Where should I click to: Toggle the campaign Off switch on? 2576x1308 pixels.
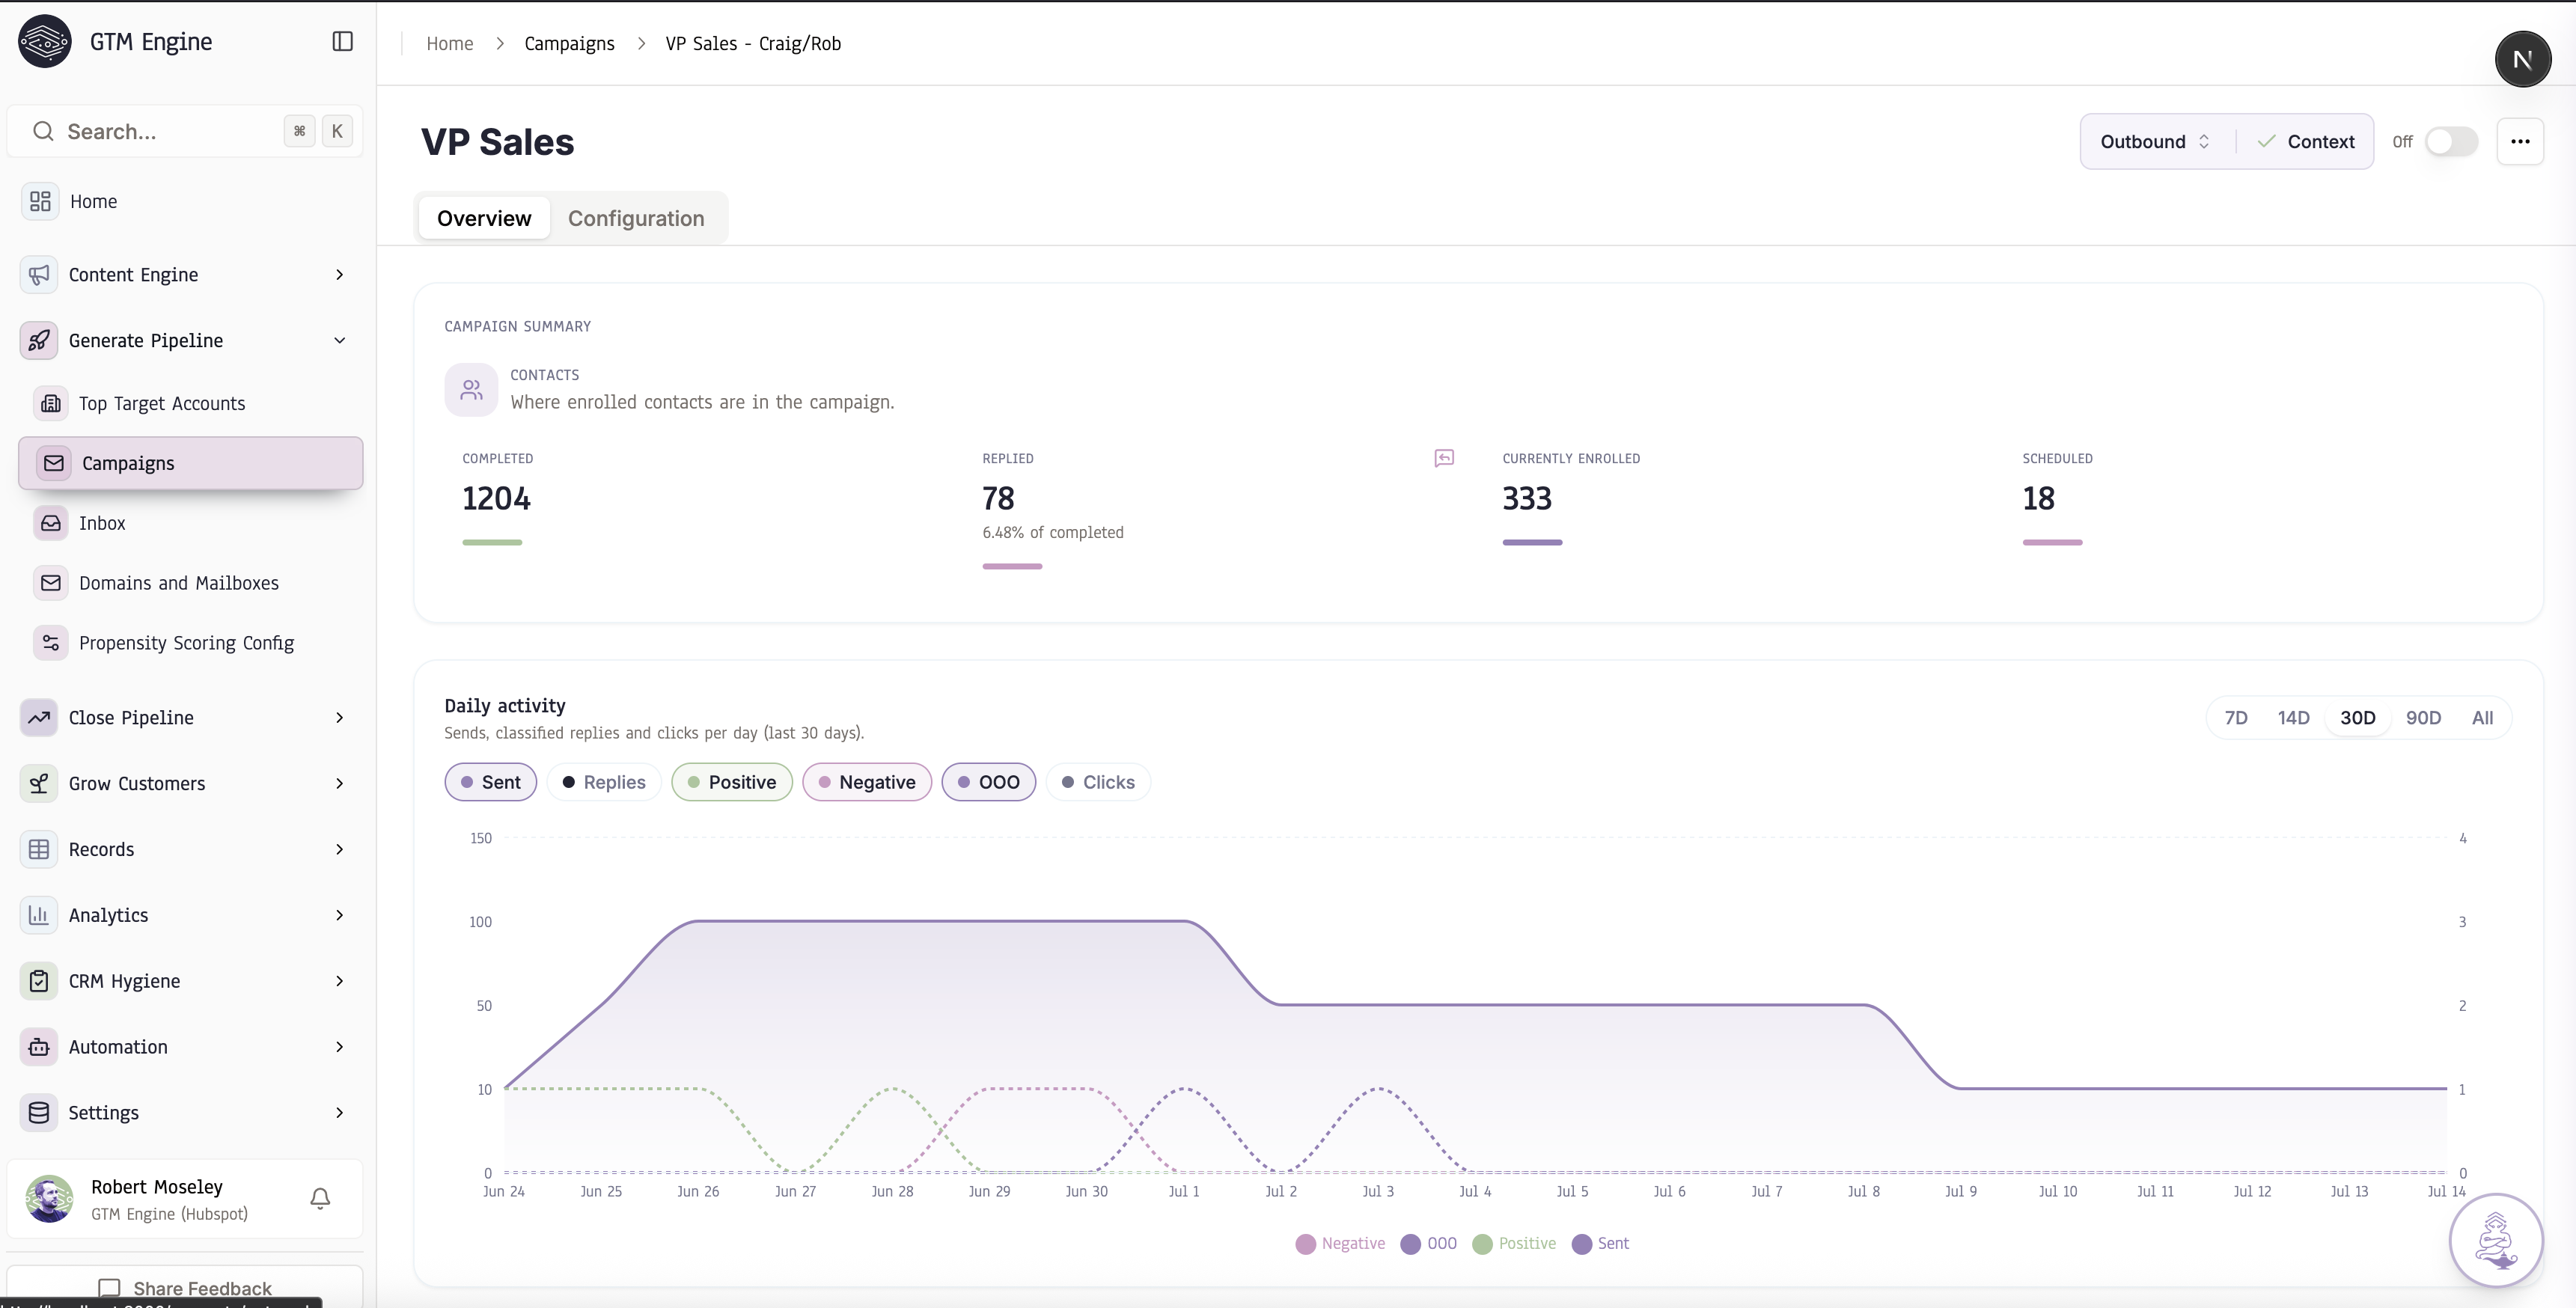tap(2451, 142)
